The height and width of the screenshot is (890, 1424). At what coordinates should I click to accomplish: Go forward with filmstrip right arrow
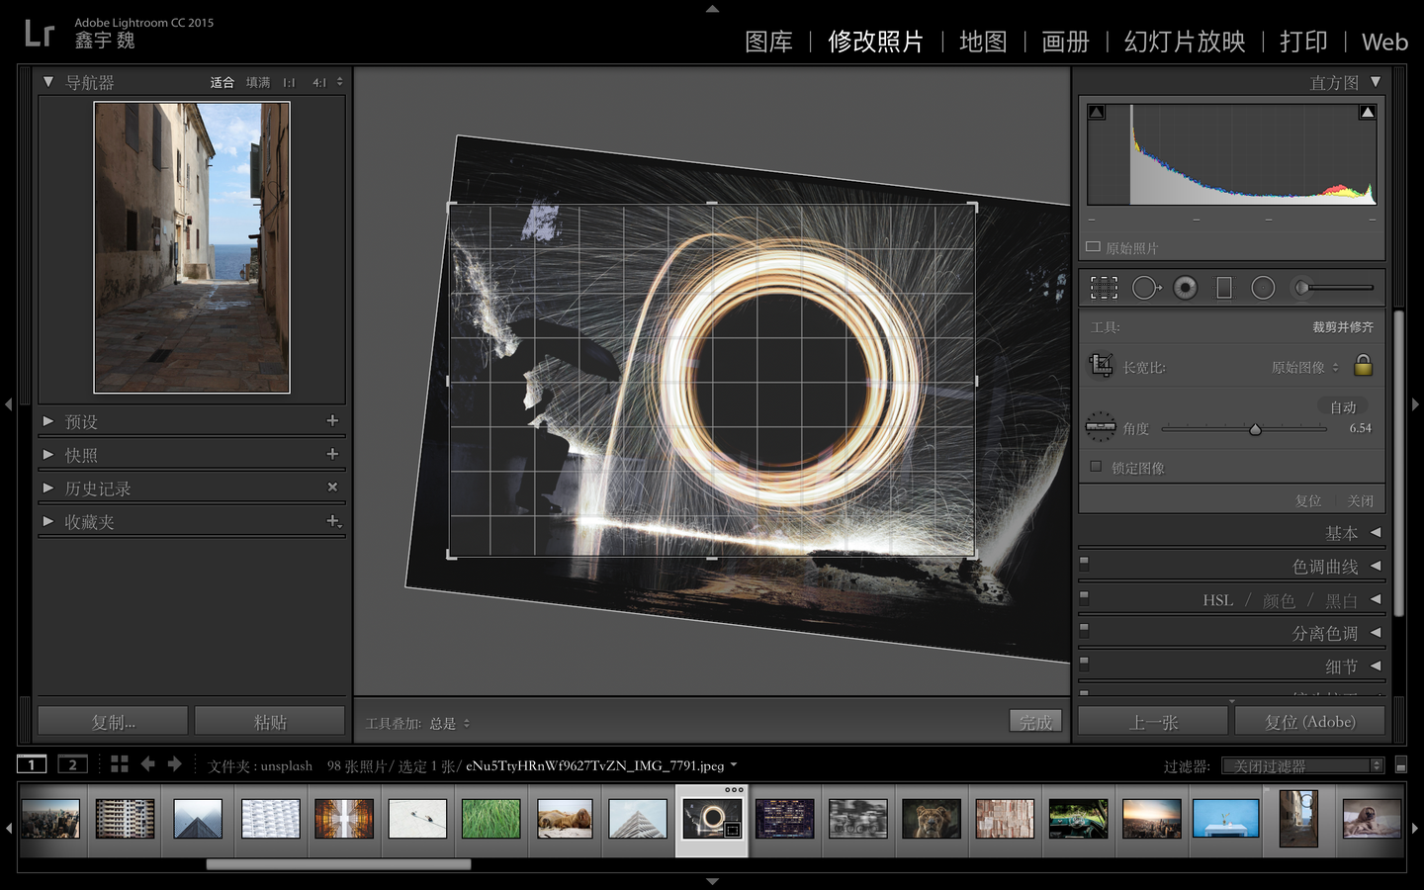174,764
